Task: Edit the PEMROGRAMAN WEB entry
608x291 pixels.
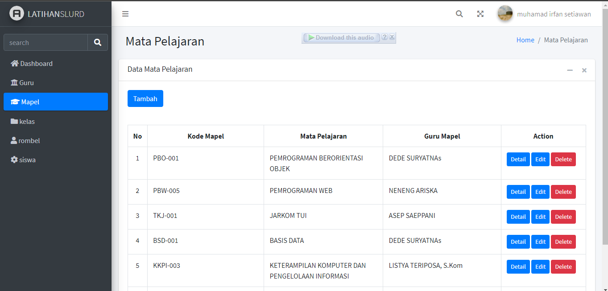Action: tap(540, 192)
